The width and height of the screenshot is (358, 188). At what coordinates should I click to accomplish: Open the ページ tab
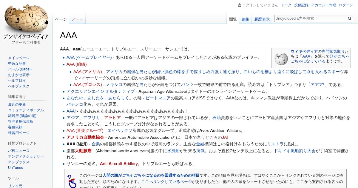click(x=61, y=19)
